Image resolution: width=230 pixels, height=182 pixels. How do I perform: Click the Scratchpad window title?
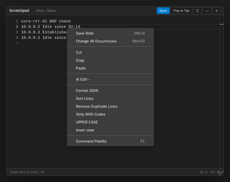pos(19,11)
